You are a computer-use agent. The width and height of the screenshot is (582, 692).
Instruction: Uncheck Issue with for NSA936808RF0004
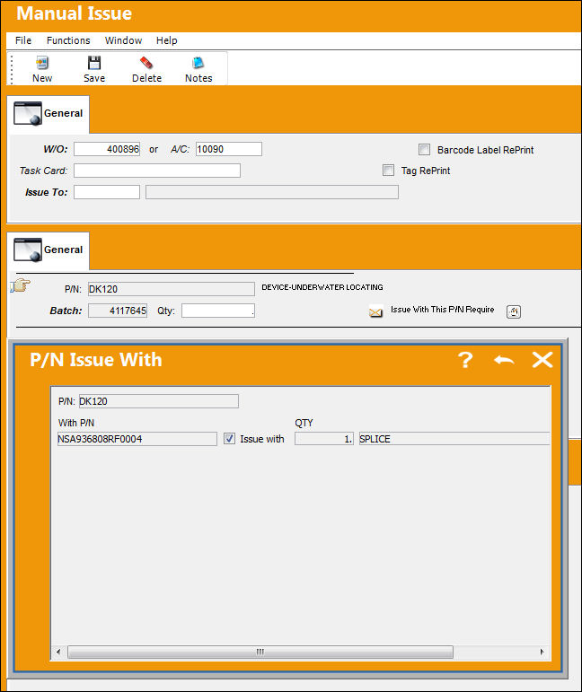click(229, 438)
